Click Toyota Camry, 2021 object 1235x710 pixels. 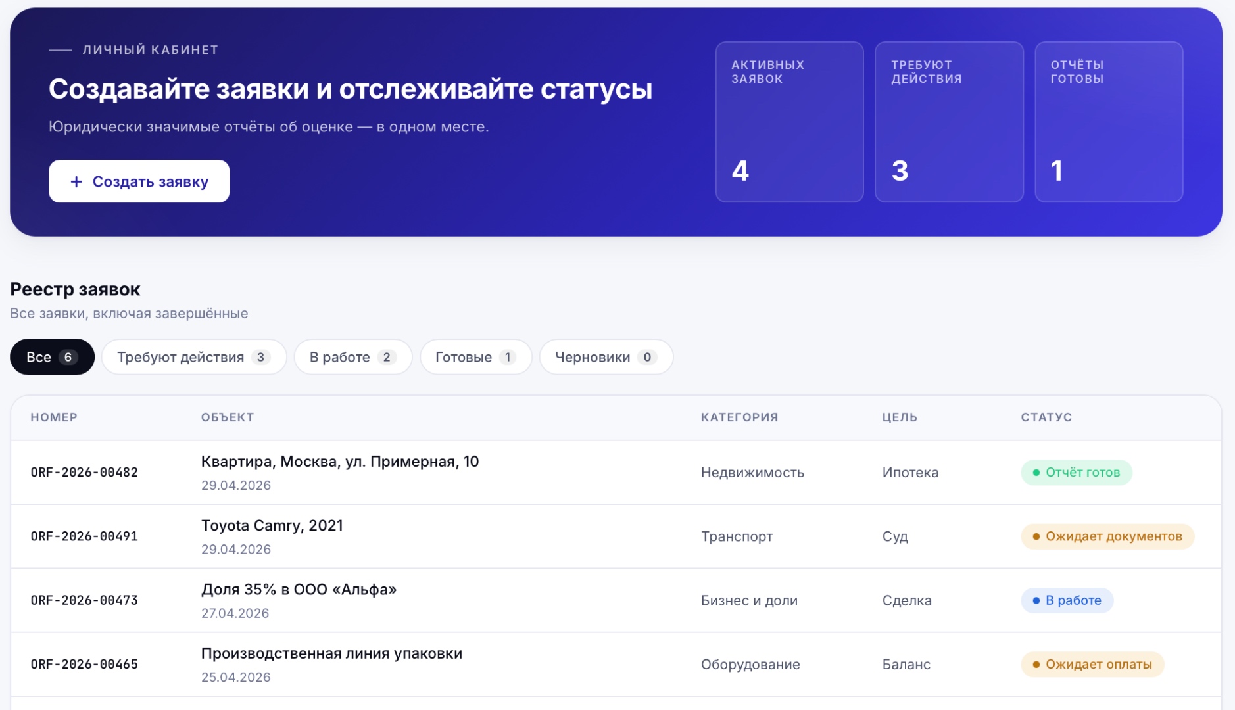(x=272, y=525)
